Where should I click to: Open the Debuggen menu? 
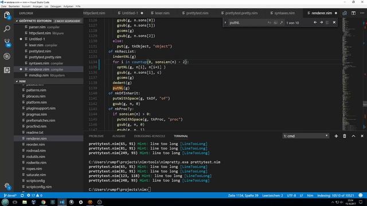click(x=56, y=6)
